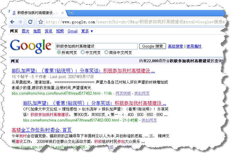Open the 地图 navigation link
231x154 pixels.
[37, 31]
